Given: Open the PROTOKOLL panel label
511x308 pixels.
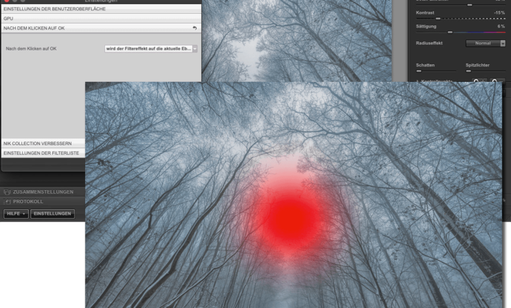Looking at the screenshot, I should point(28,202).
